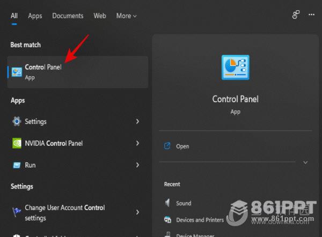The height and width of the screenshot is (237, 322).
Task: Click the Run app icon
Action: [x=17, y=165]
